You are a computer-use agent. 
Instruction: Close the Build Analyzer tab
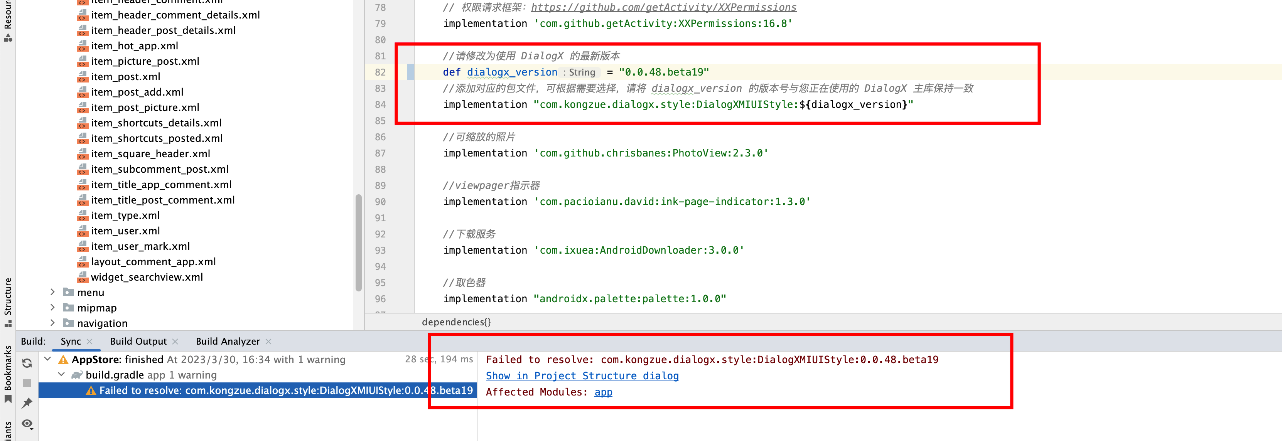coord(268,342)
